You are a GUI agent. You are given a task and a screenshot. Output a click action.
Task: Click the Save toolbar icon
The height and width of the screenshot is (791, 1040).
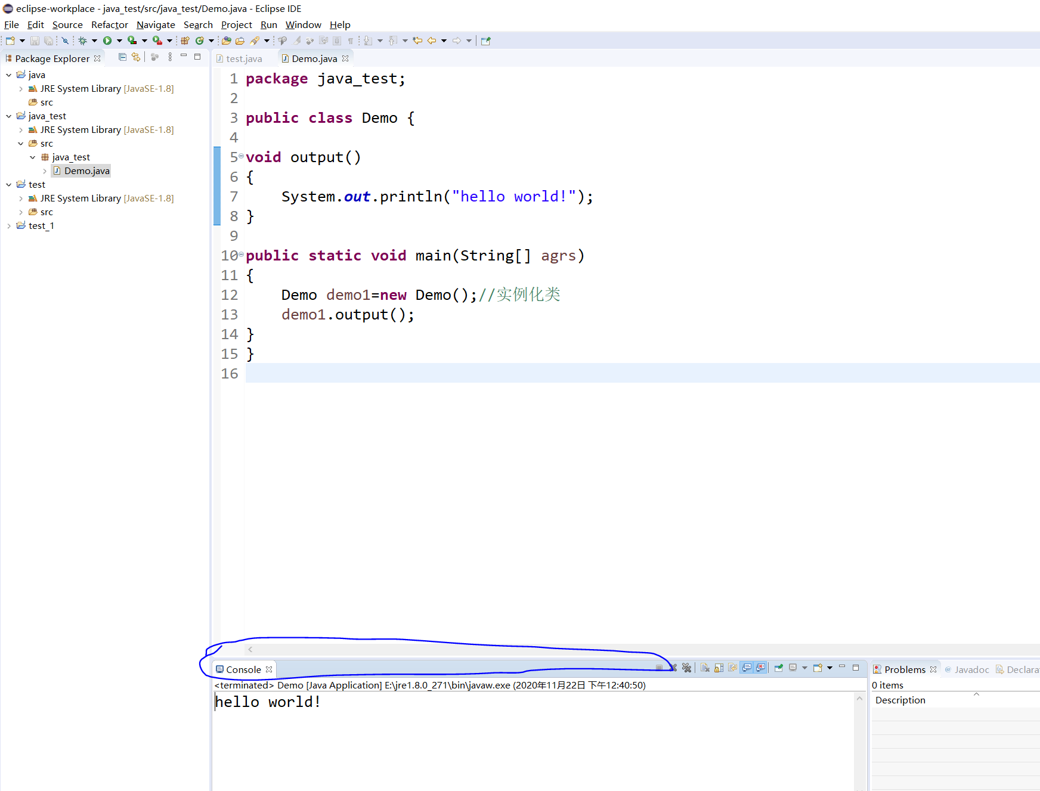[35, 41]
